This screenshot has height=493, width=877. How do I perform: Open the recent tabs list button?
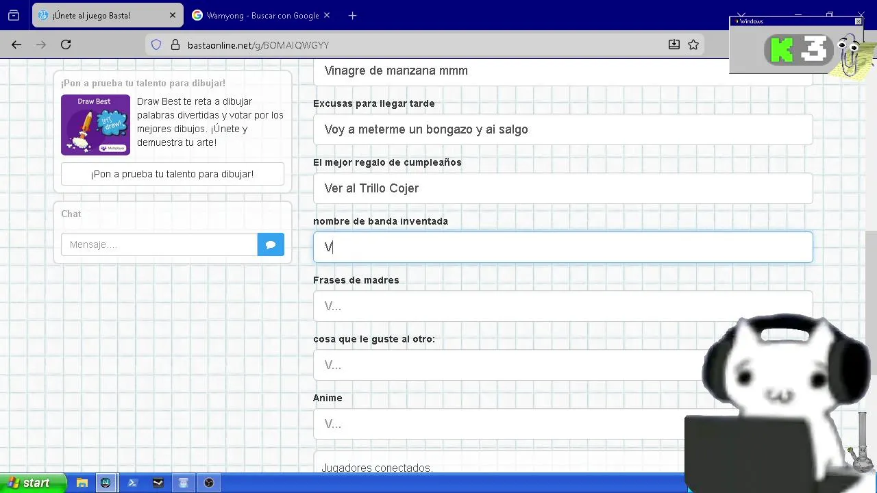[x=14, y=15]
